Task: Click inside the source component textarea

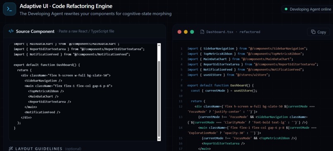Action: coord(83,92)
